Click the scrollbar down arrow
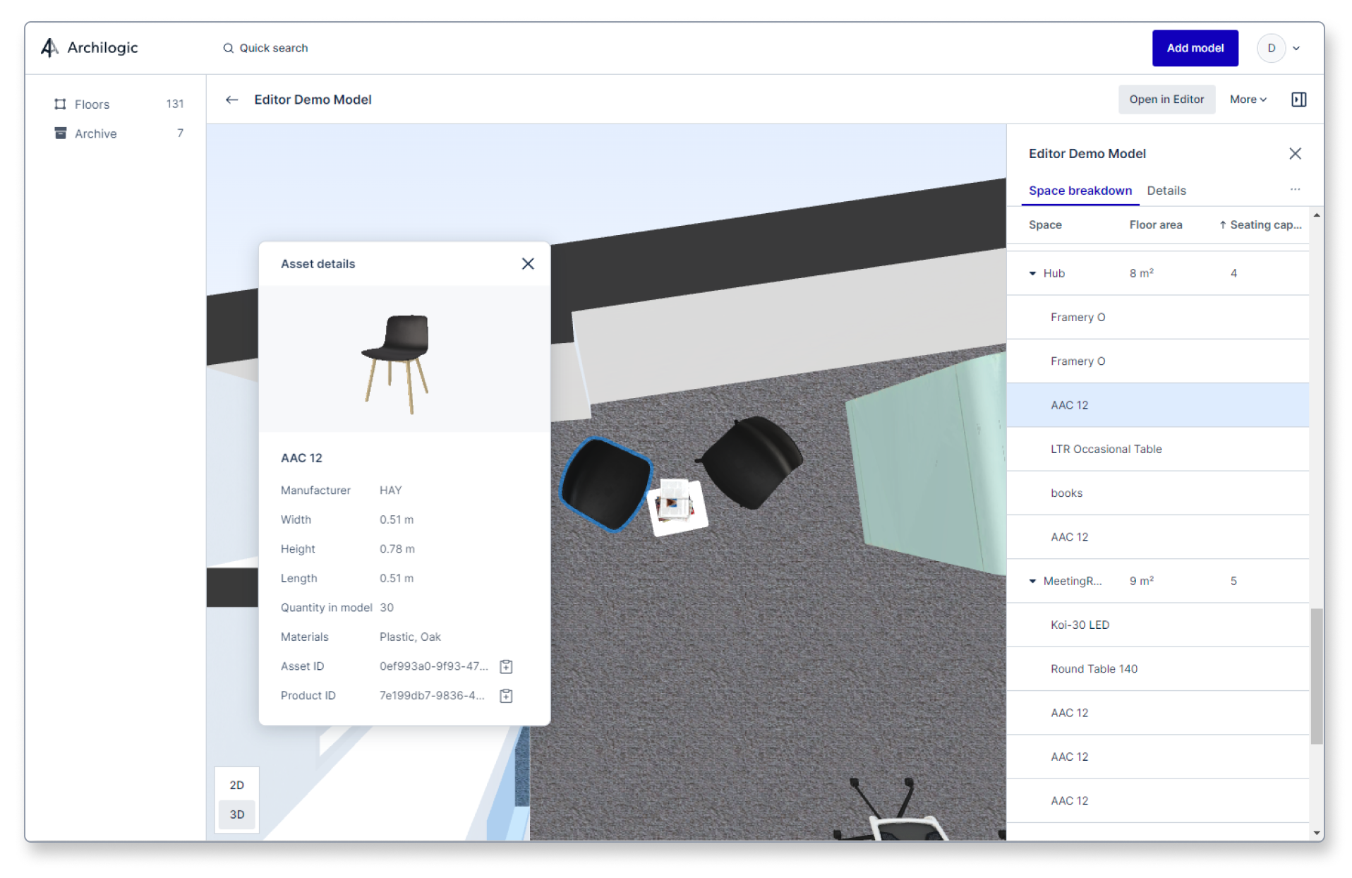 tap(1317, 834)
